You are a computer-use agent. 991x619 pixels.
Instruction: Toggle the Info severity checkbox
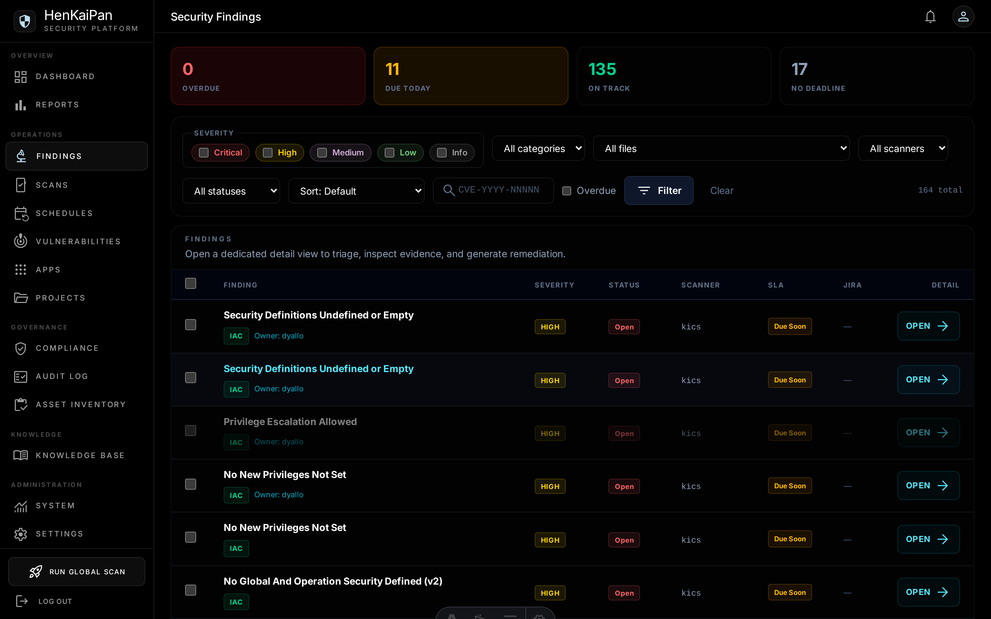click(441, 153)
